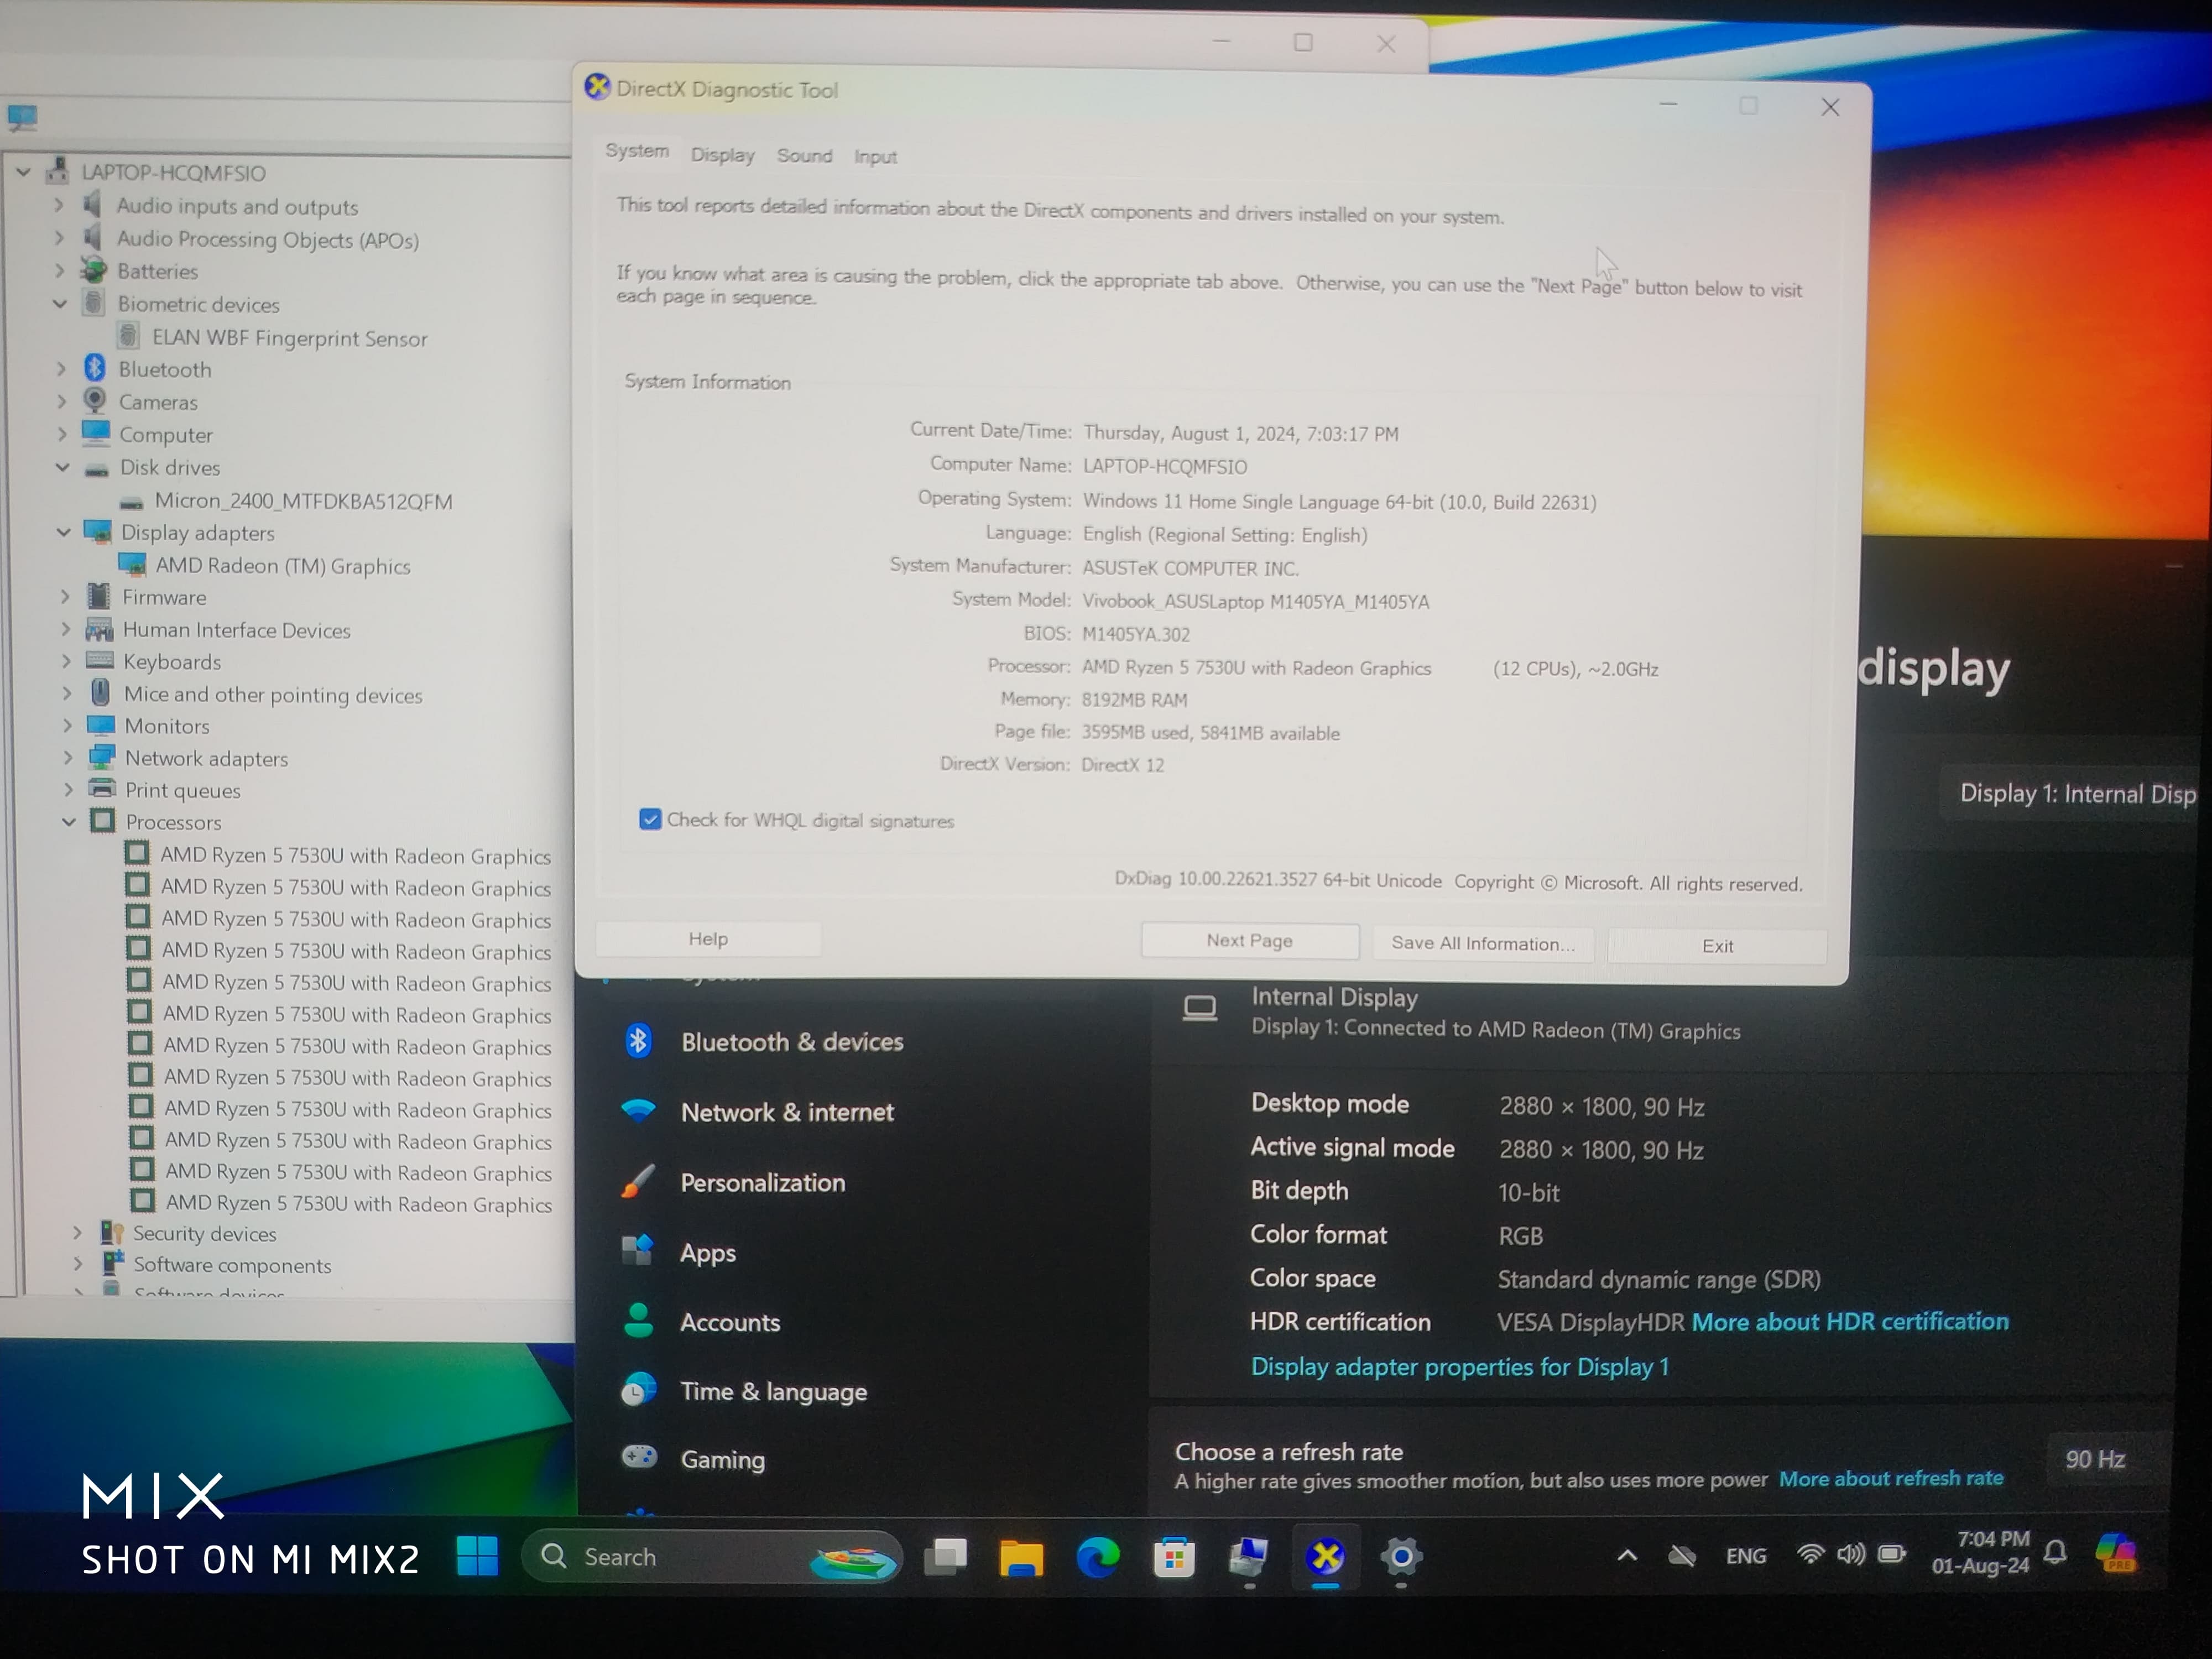Expand the Monitors node

coord(67,725)
